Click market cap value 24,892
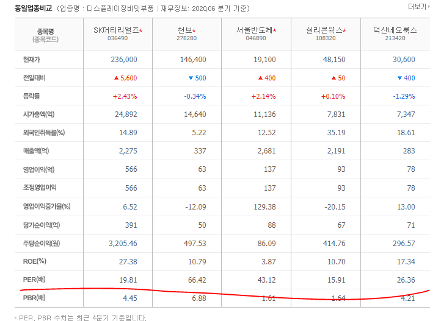Image resolution: width=441 pixels, height=321 pixels. 126,115
